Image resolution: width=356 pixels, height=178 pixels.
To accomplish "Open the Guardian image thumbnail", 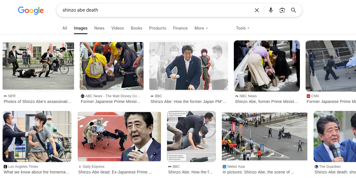I will (335, 136).
